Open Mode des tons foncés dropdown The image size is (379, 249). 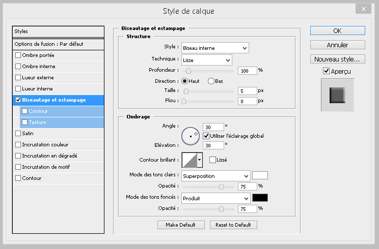coord(215,198)
